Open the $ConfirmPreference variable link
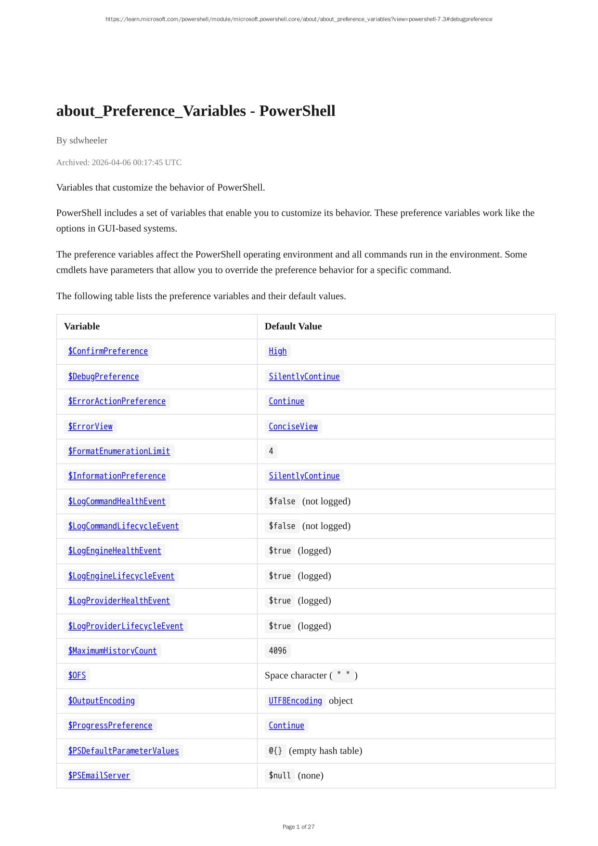 click(x=108, y=351)
